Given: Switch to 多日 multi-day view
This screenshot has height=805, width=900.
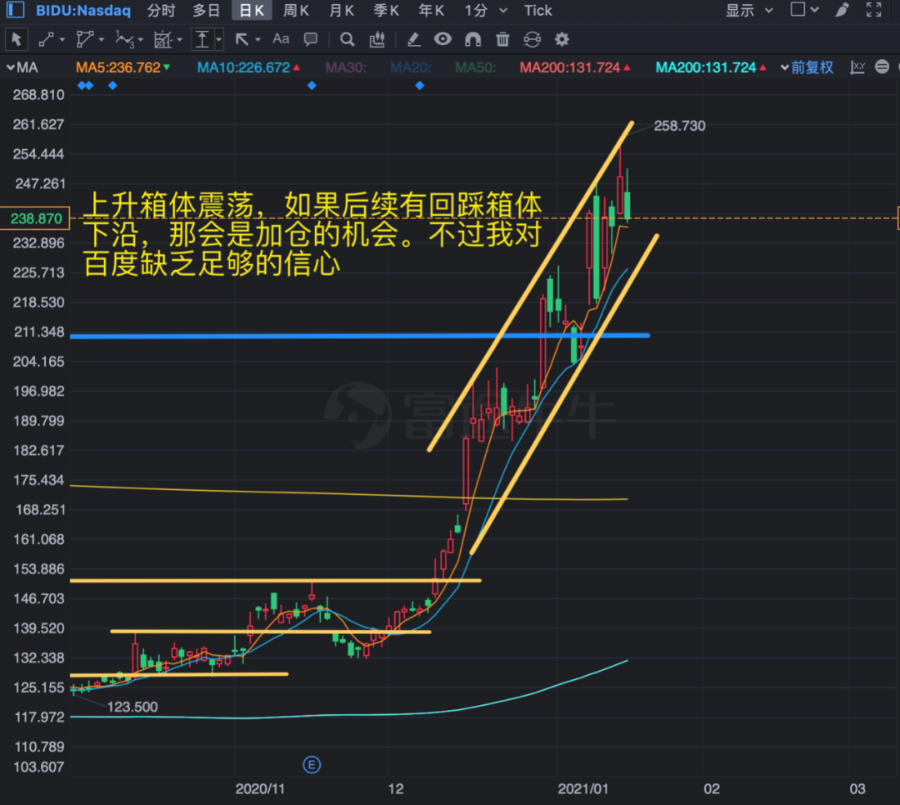Looking at the screenshot, I should point(207,10).
